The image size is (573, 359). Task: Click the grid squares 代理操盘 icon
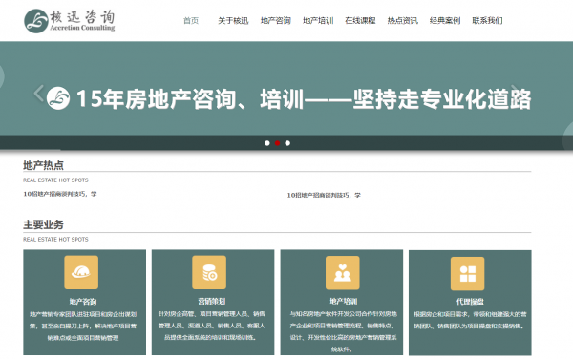pos(467,273)
